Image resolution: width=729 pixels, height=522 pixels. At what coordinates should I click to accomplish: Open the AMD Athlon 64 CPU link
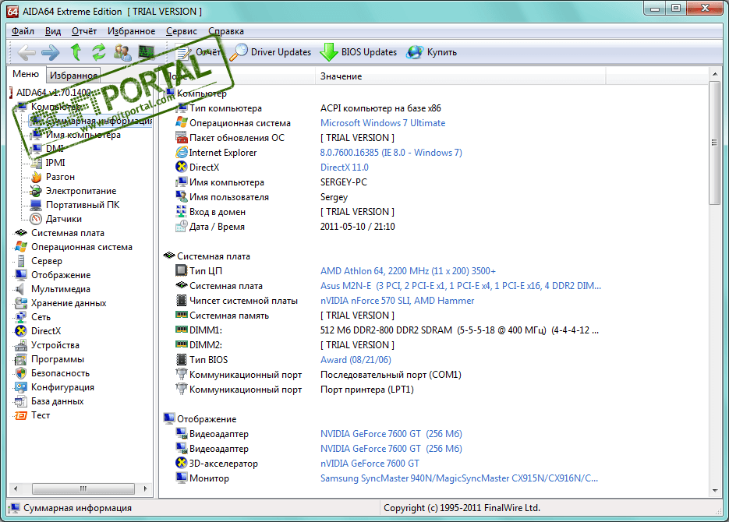point(408,271)
